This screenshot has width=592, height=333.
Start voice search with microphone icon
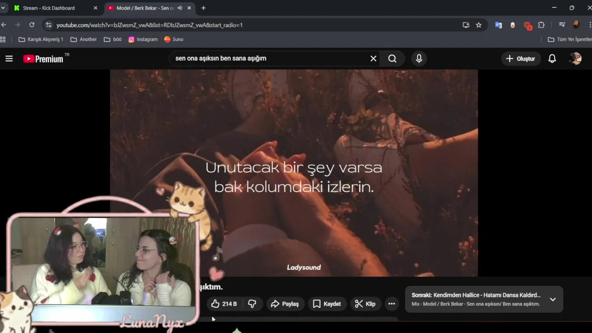click(419, 58)
